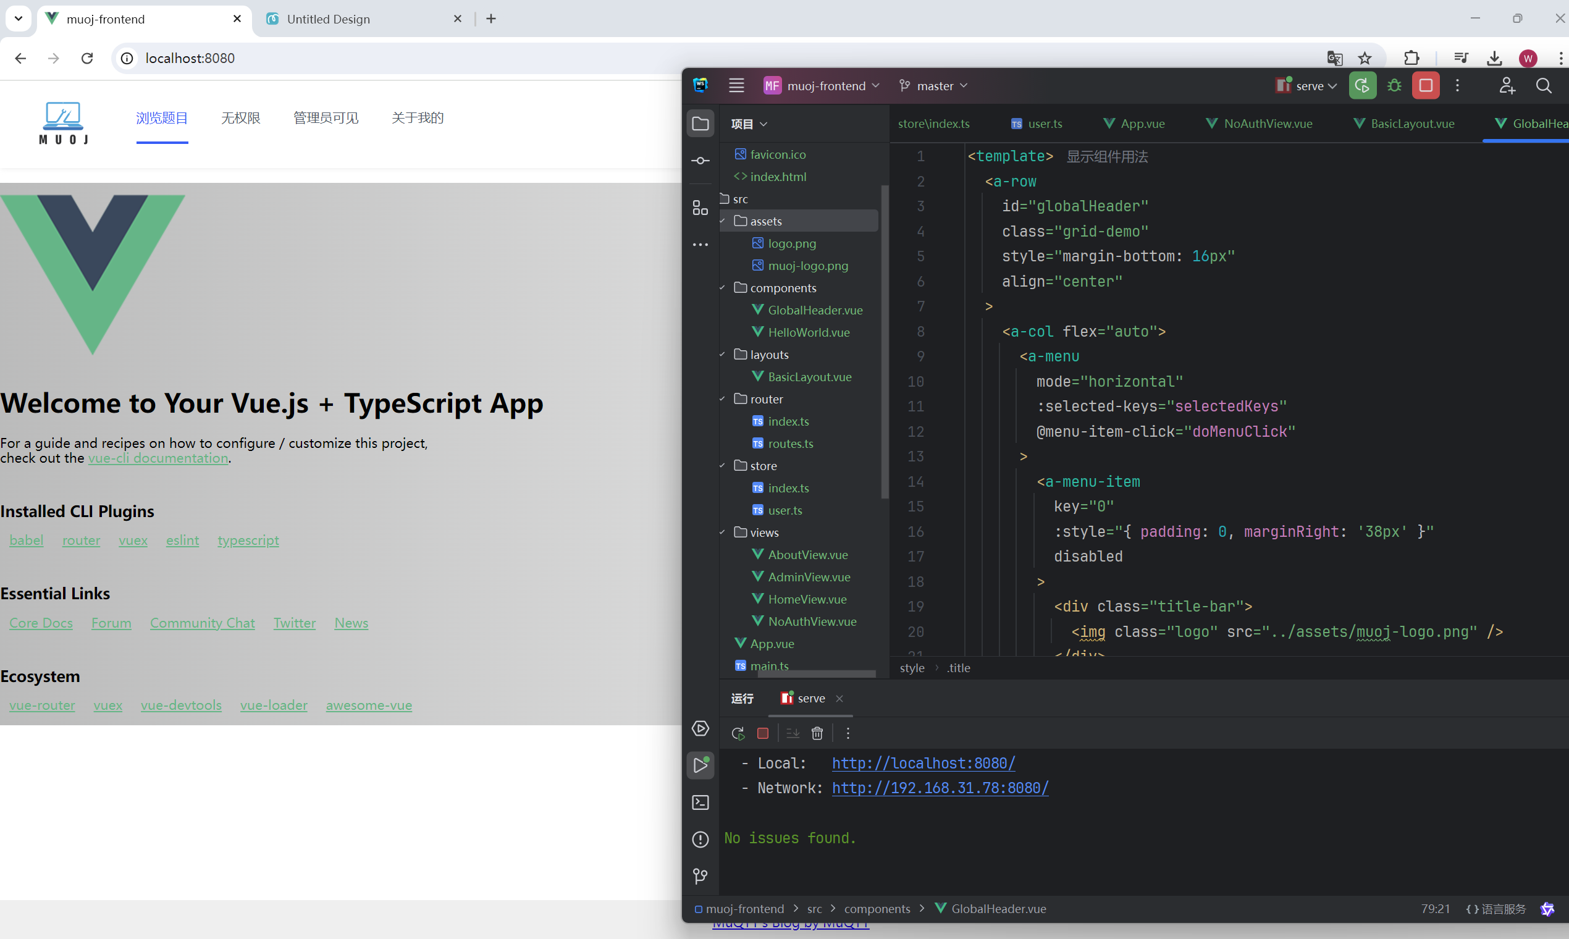Click the Debug bug icon in toolbar
Viewport: 1569px width, 939px height.
tap(1394, 85)
